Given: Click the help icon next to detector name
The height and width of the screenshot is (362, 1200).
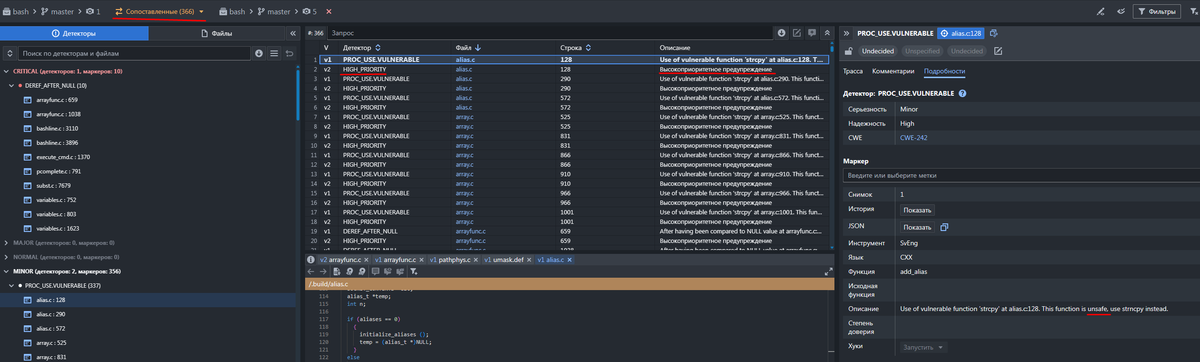Looking at the screenshot, I should coord(962,93).
